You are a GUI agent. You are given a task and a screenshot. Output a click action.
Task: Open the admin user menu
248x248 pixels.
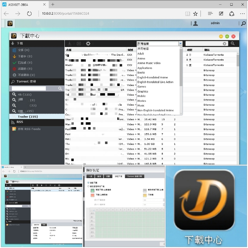[215, 24]
